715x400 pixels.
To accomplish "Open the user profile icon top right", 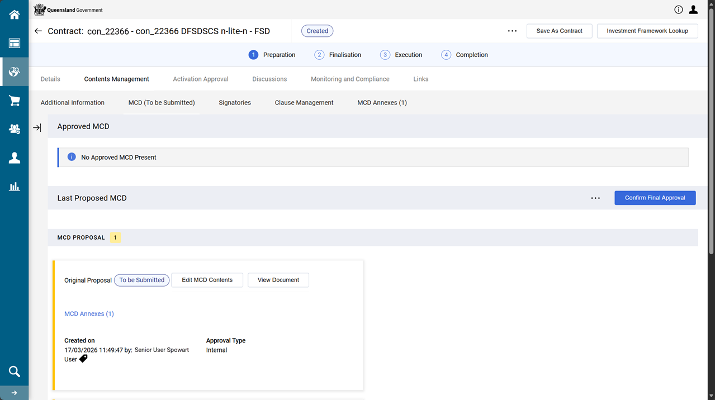I will pos(693,9).
